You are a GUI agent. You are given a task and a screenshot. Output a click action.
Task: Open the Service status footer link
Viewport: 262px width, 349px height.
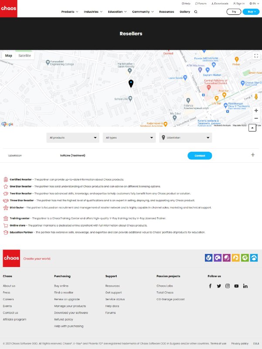coord(115,299)
